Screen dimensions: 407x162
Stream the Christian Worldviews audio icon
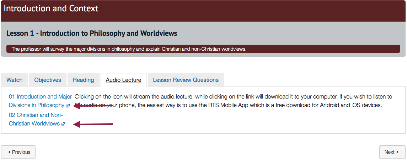pos(63,124)
